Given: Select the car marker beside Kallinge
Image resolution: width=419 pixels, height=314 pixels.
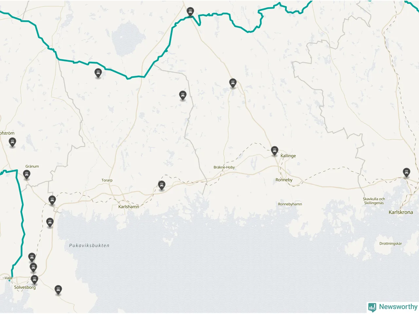Looking at the screenshot, I should tap(275, 151).
